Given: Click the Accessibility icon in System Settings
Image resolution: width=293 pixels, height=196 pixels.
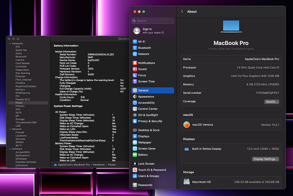Looking at the screenshot, I should 135,103.
